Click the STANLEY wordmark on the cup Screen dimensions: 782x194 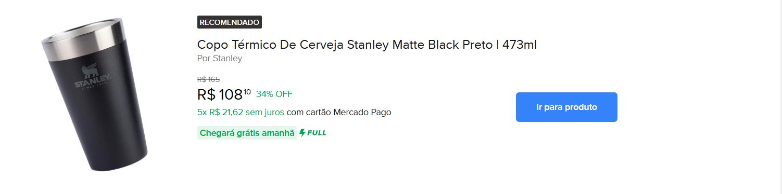[92, 83]
